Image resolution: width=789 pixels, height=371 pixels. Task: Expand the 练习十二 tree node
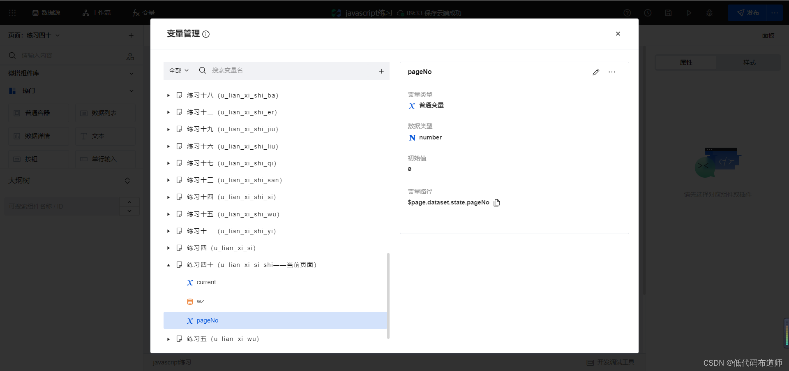pos(168,112)
